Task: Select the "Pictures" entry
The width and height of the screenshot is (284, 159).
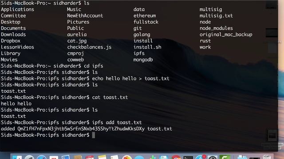Action: 78,22
